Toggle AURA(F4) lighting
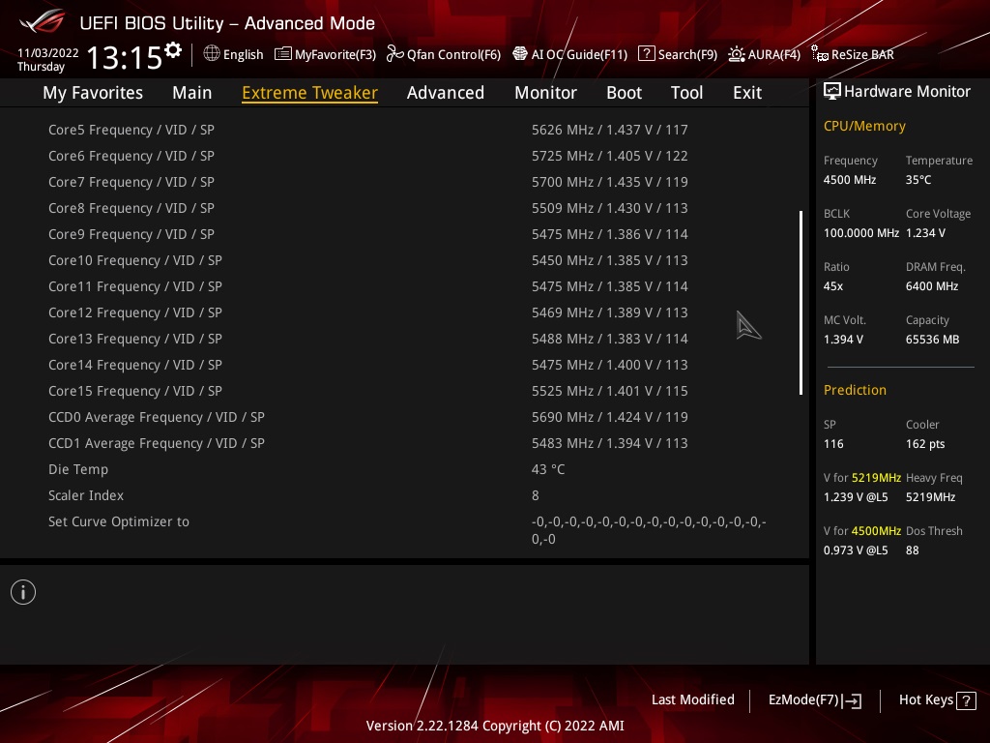Viewport: 990px width, 743px height. coord(774,54)
